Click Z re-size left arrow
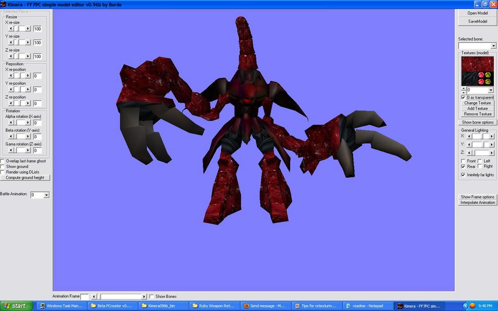Image resolution: width=498 pixels, height=311 pixels. pos(11,56)
